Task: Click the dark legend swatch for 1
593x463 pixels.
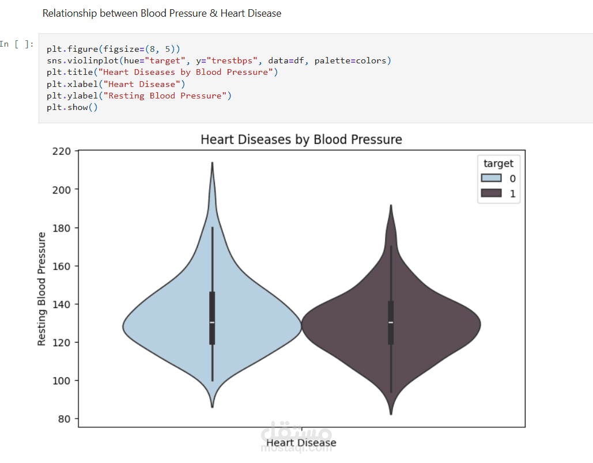Action: [490, 193]
